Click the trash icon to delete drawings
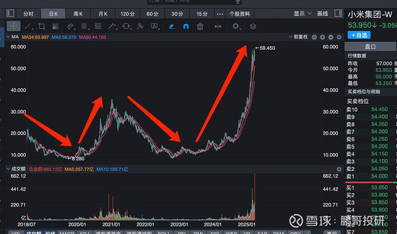 pos(200,26)
